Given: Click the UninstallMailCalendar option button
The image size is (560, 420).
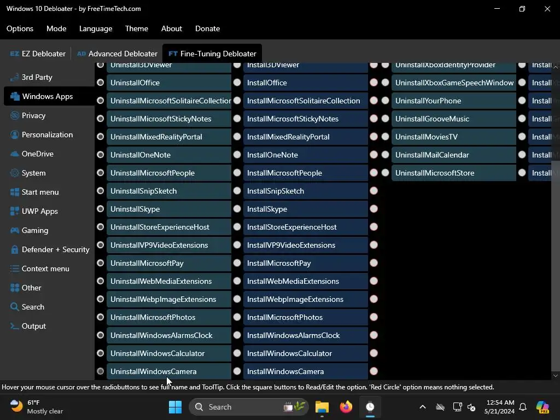Looking at the screenshot, I should click(454, 155).
